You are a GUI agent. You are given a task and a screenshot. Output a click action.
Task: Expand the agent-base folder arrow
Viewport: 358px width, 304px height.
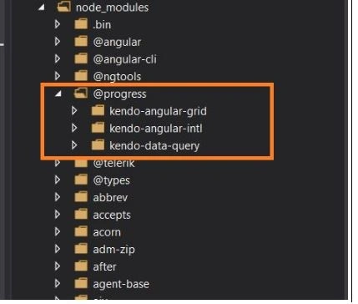58,283
